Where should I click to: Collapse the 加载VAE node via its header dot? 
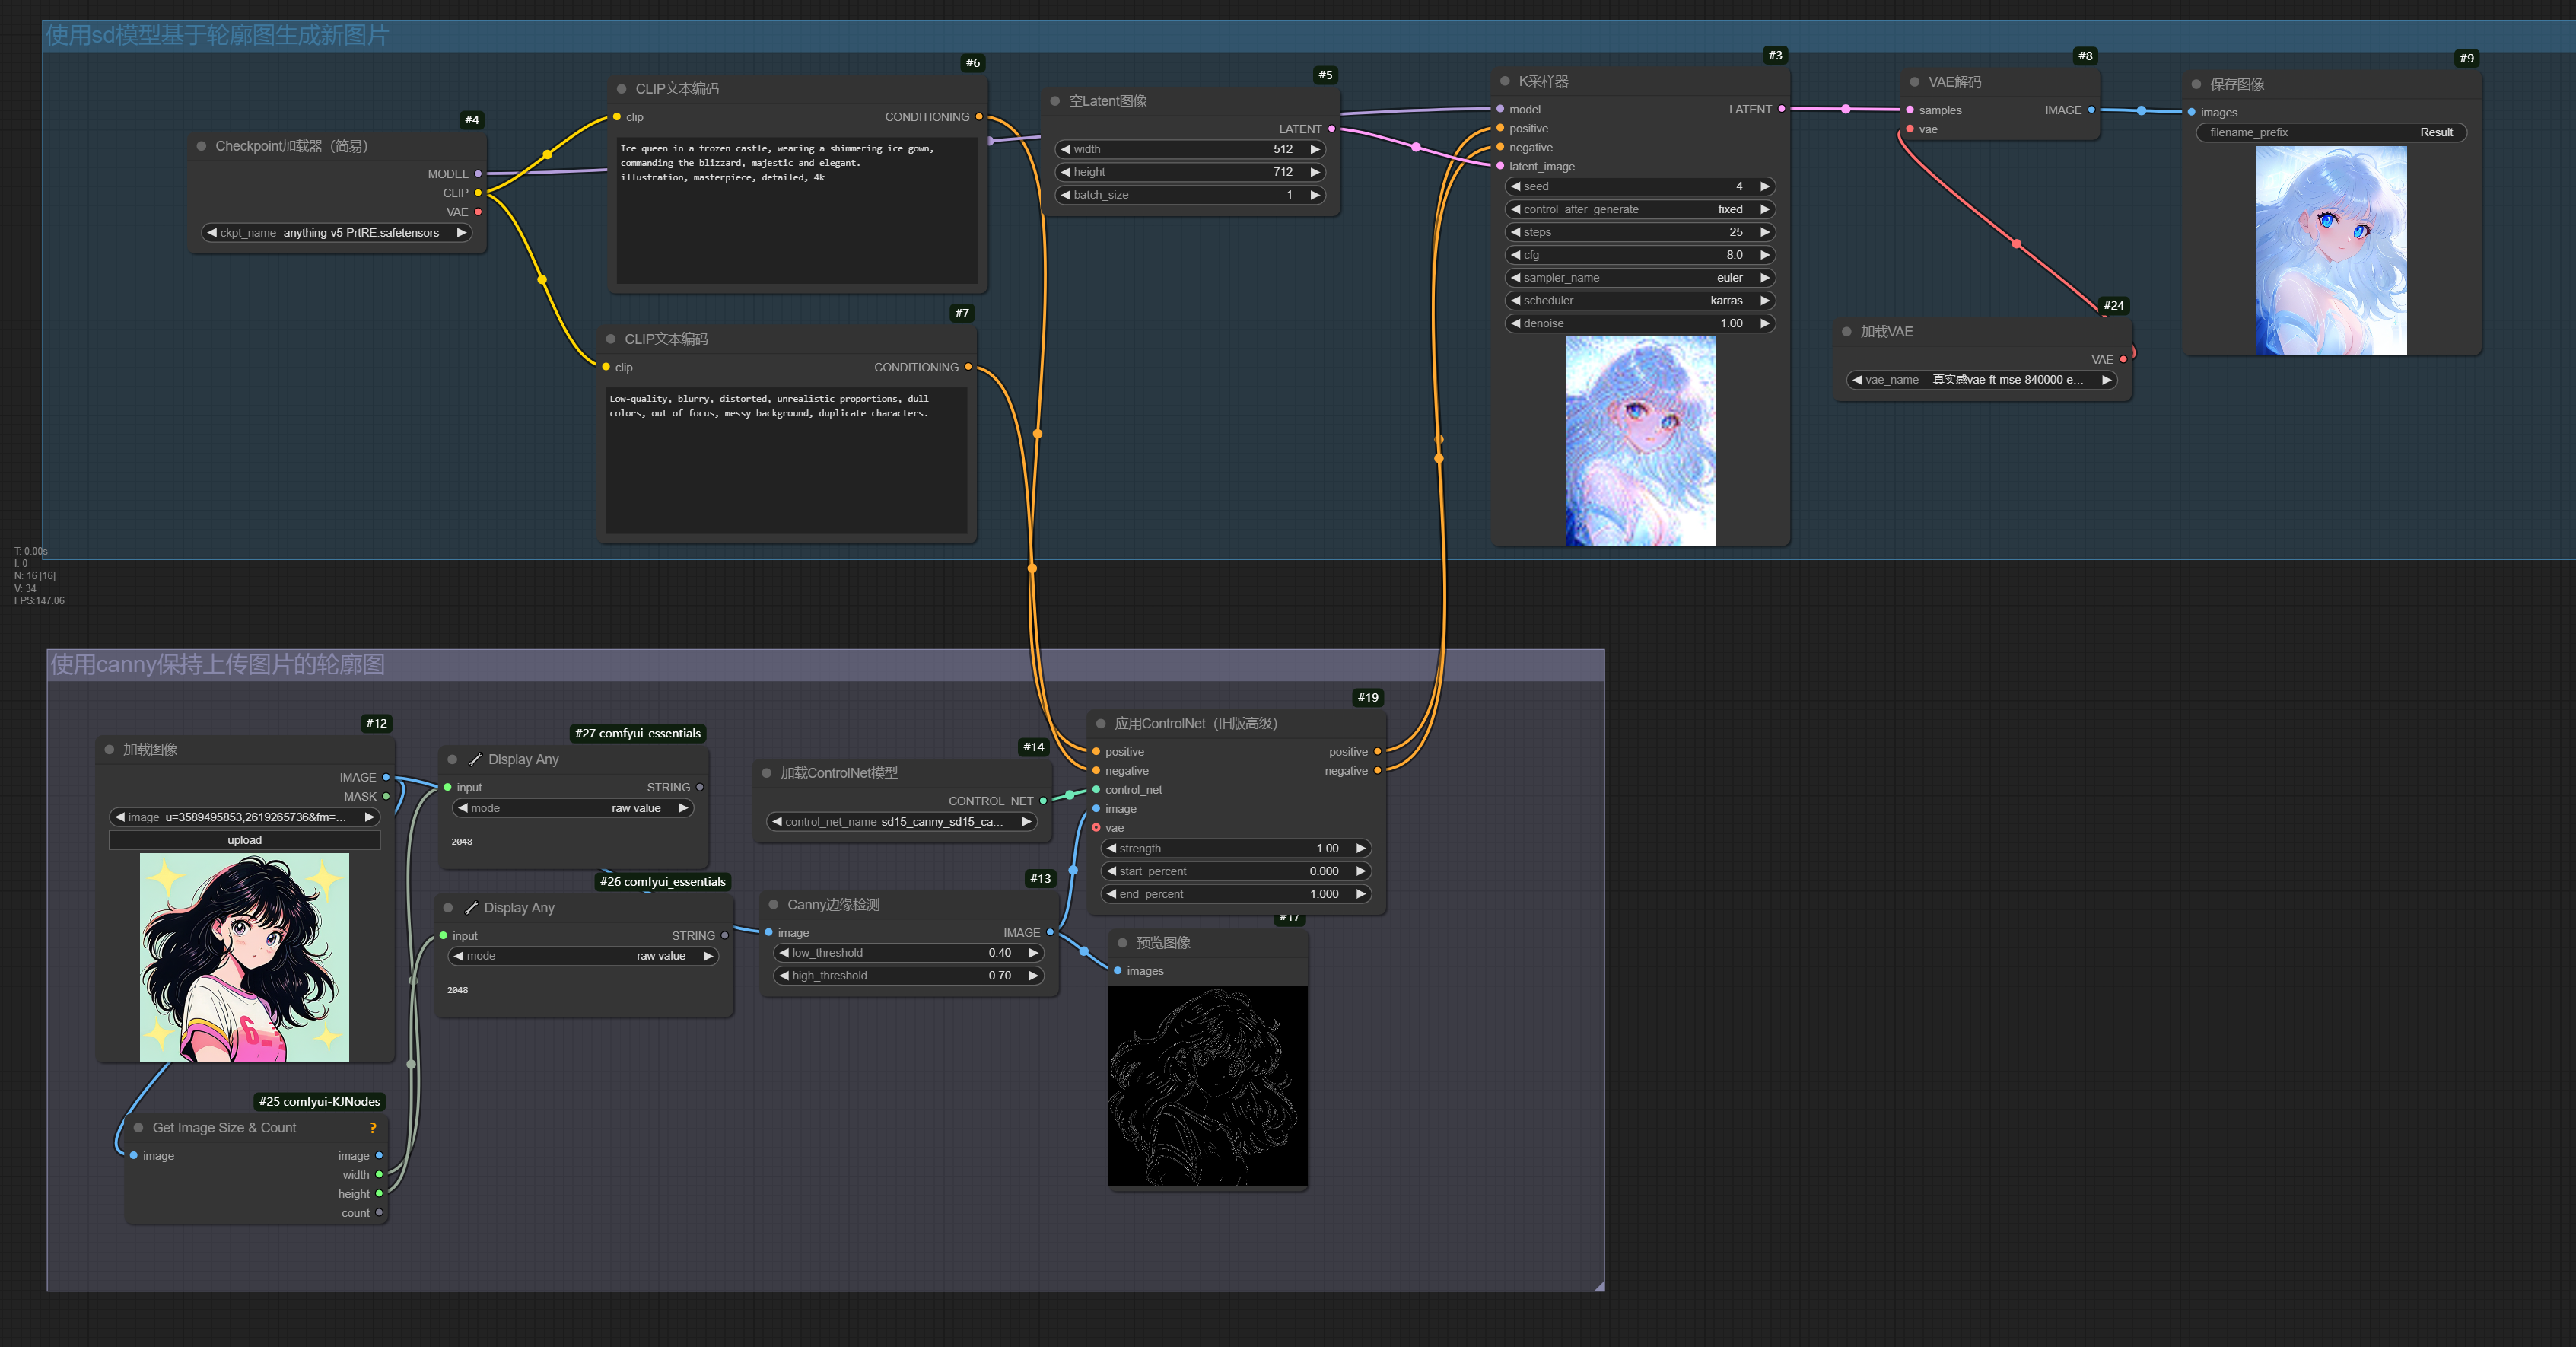pos(1846,331)
